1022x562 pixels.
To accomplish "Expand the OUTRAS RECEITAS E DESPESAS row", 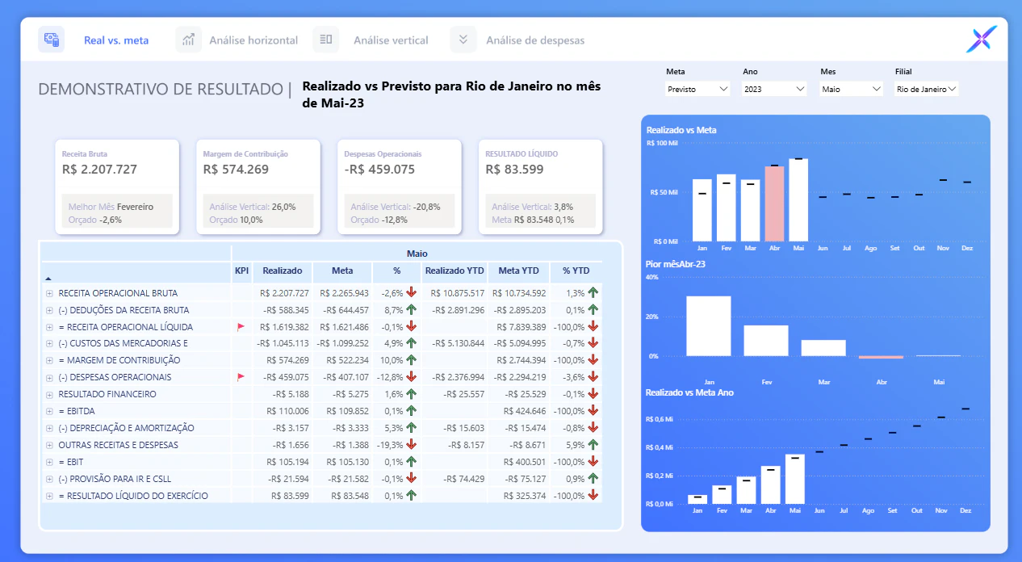I will (49, 445).
